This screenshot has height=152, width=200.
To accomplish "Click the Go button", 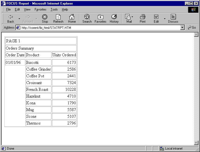I will point(192,27).
